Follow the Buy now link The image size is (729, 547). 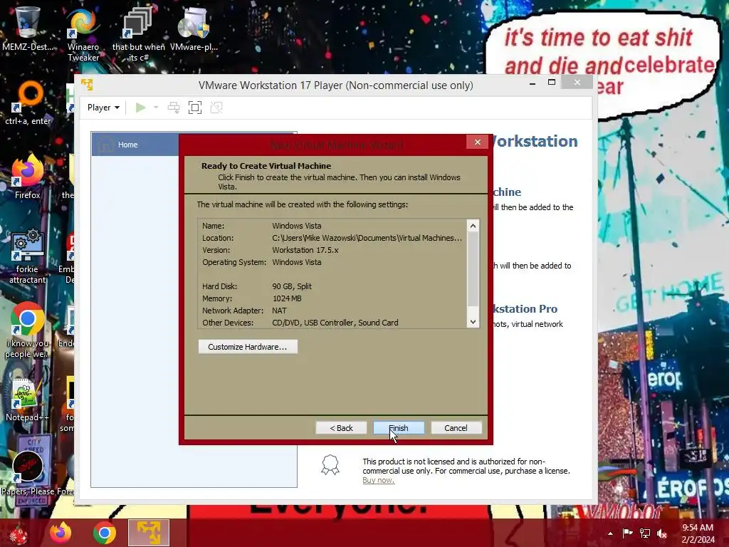[379, 480]
